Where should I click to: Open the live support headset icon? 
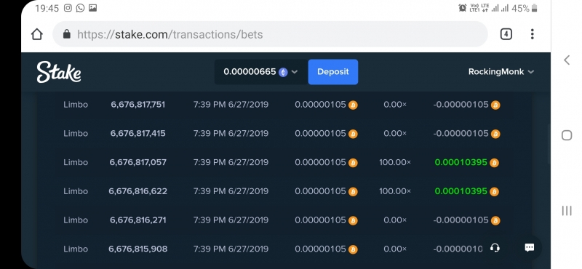[x=495, y=248]
